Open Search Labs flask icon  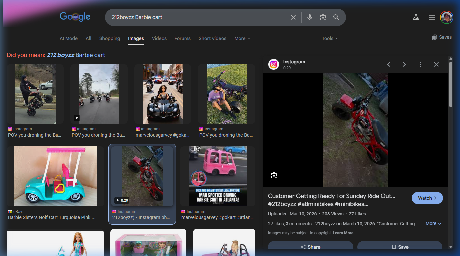pos(416,17)
